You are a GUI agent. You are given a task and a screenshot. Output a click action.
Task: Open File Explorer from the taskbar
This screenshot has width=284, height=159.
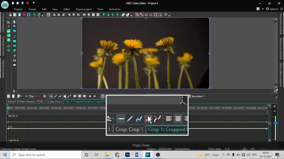coord(107,155)
